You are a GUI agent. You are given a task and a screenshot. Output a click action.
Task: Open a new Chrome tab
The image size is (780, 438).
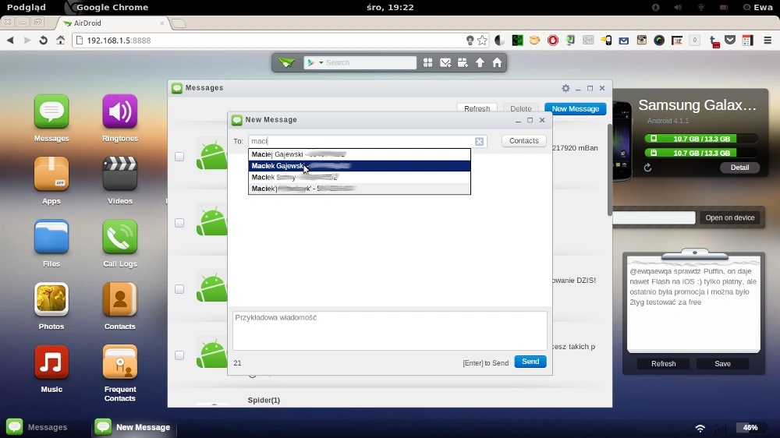(x=179, y=23)
